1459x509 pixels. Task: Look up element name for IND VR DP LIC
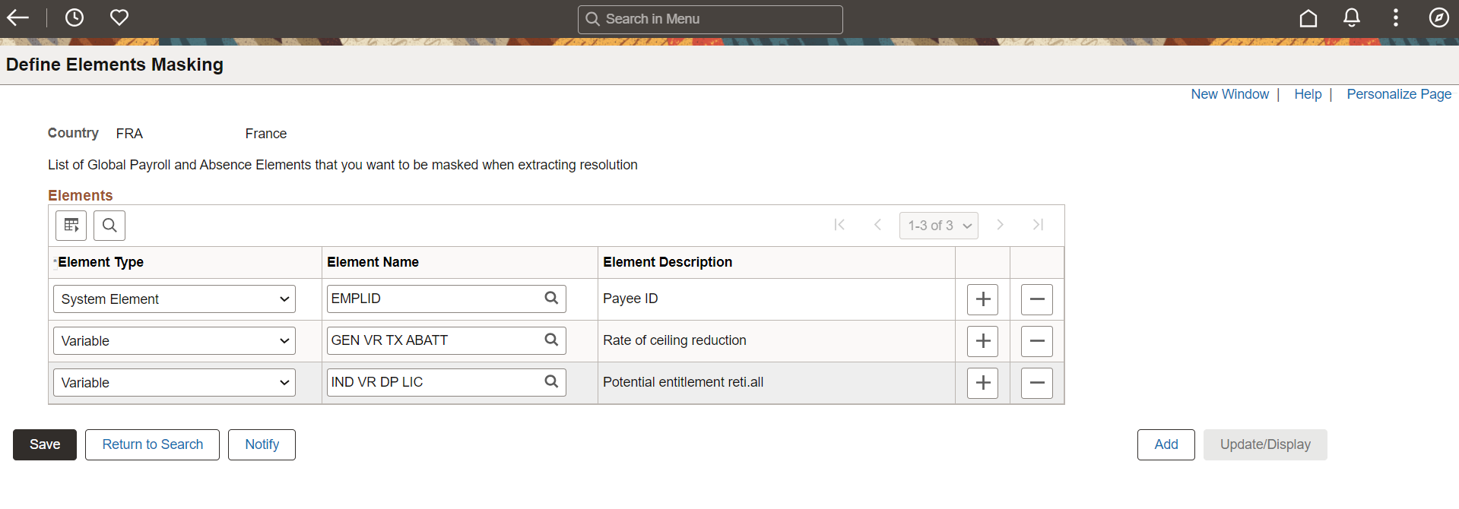click(x=551, y=381)
